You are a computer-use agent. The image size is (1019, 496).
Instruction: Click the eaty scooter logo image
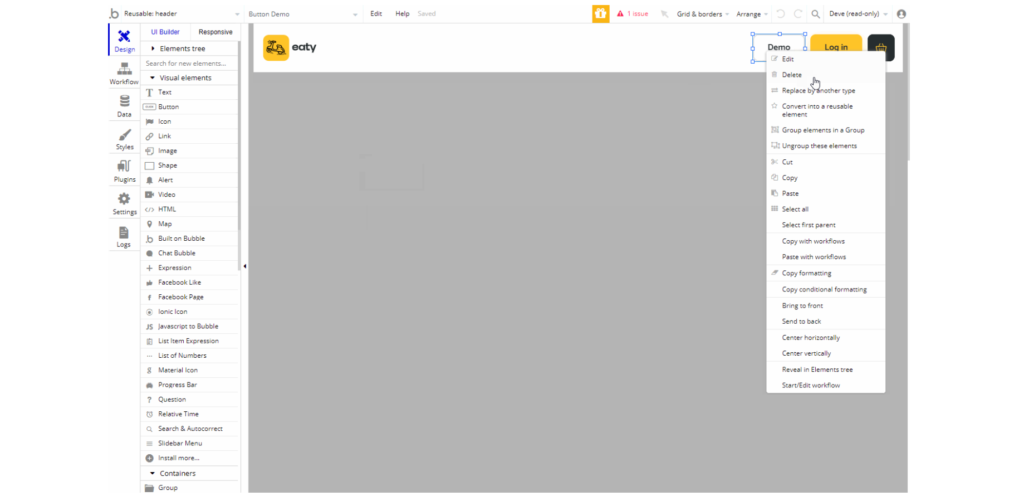click(276, 47)
